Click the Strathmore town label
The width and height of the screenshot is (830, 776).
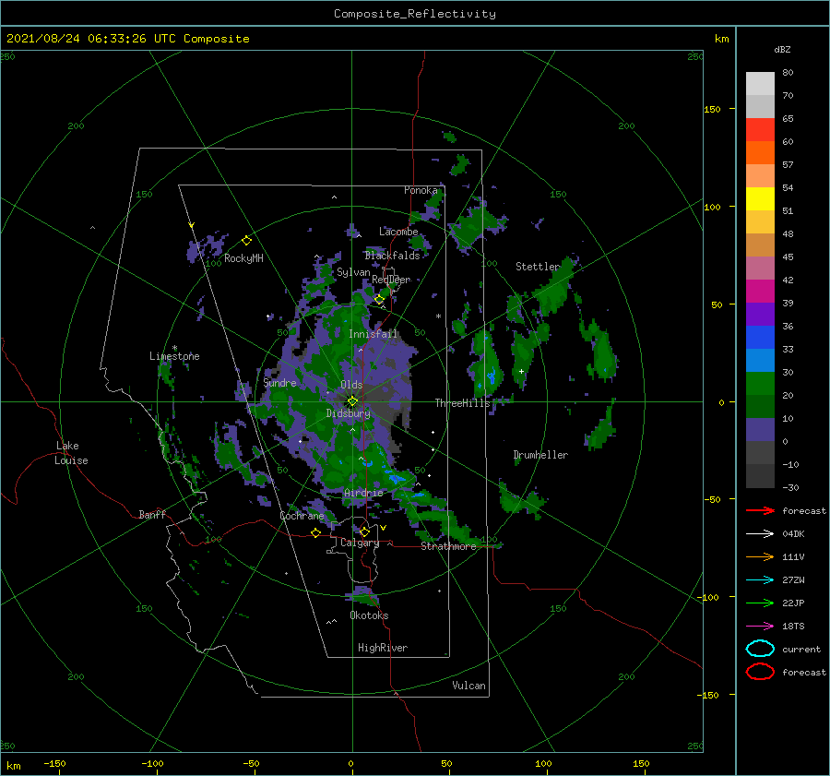448,546
